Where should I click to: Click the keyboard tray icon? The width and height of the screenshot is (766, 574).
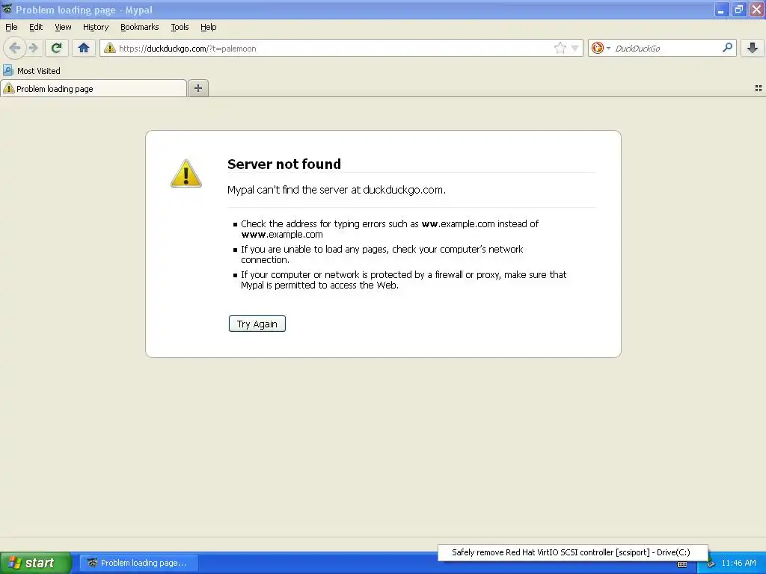[x=682, y=565]
